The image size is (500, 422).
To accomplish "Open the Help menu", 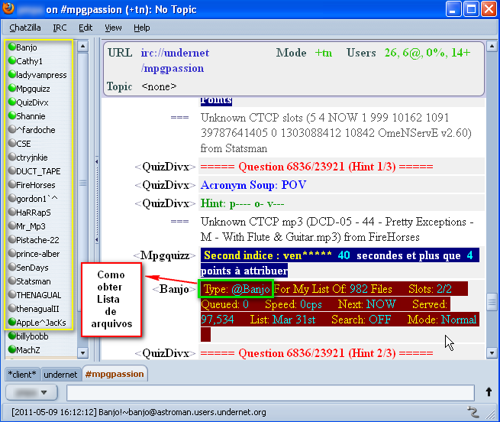I will tap(141, 28).
